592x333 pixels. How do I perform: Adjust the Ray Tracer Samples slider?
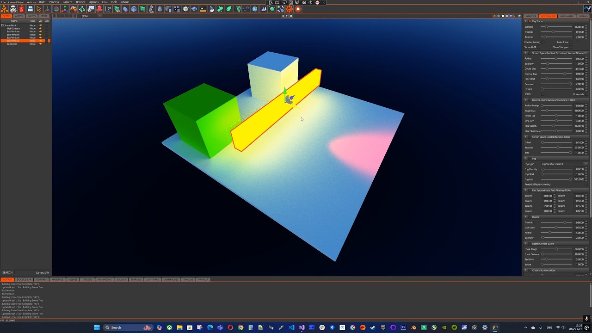tap(557, 27)
